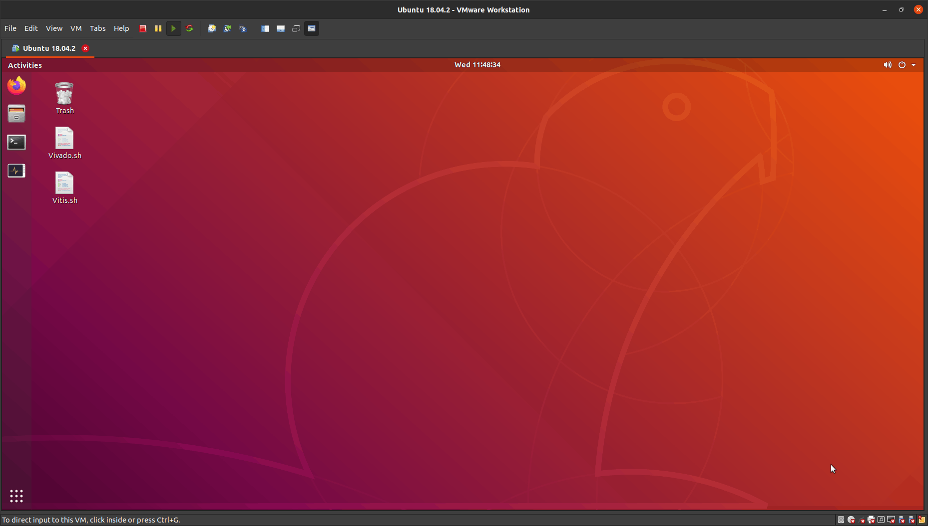Open System Monitor from the dock
Screen dimensions: 928x526
16,171
